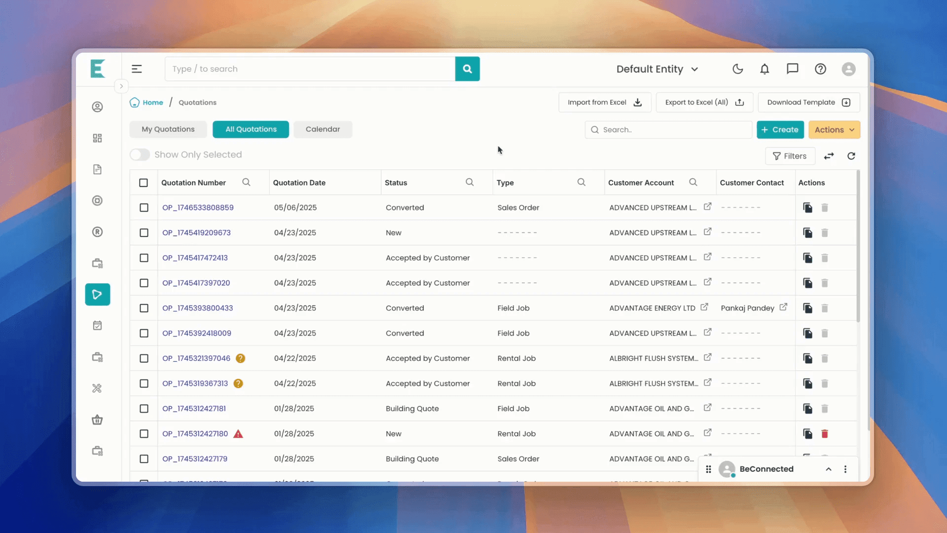The height and width of the screenshot is (533, 947).
Task: Delete quotation OP_1745312427180 with red trash
Action: point(825,434)
